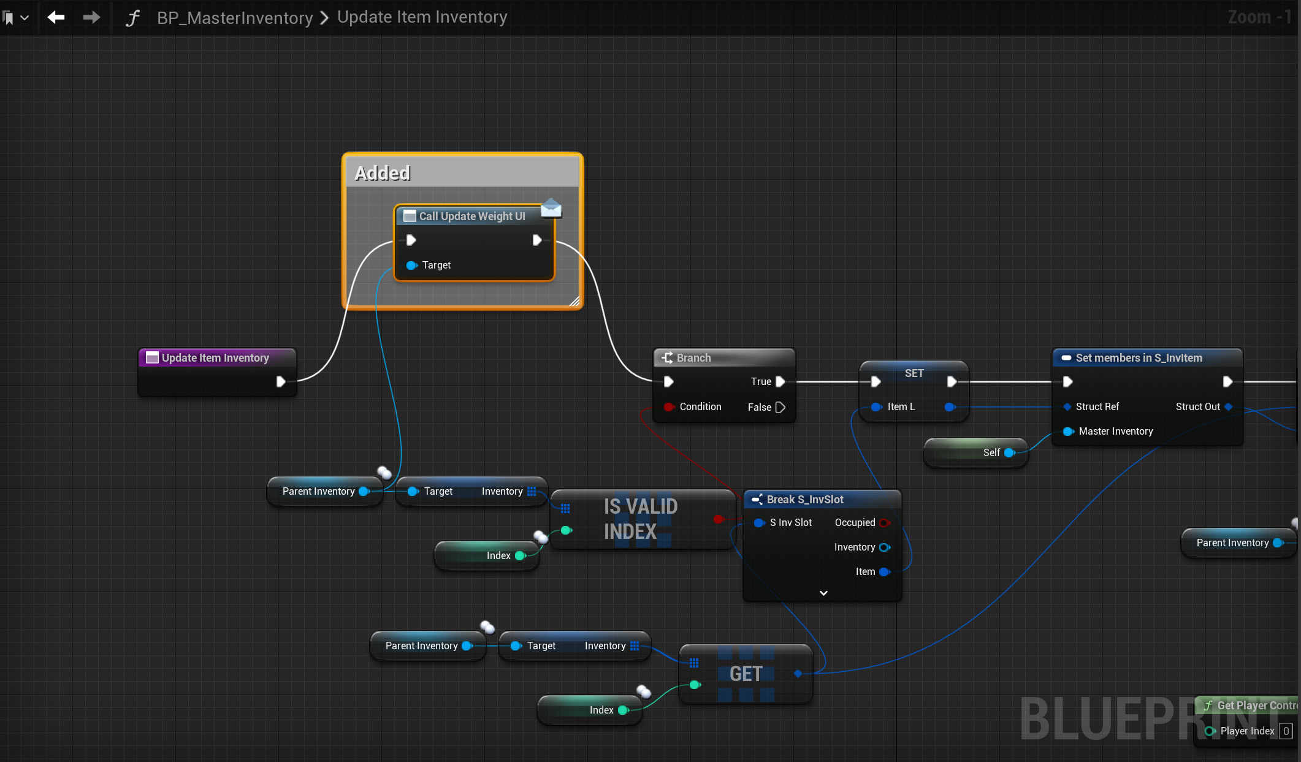Click the forward navigation arrow

coord(91,17)
